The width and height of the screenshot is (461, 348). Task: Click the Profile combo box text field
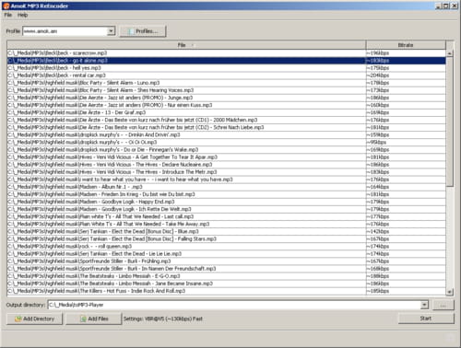click(65, 31)
